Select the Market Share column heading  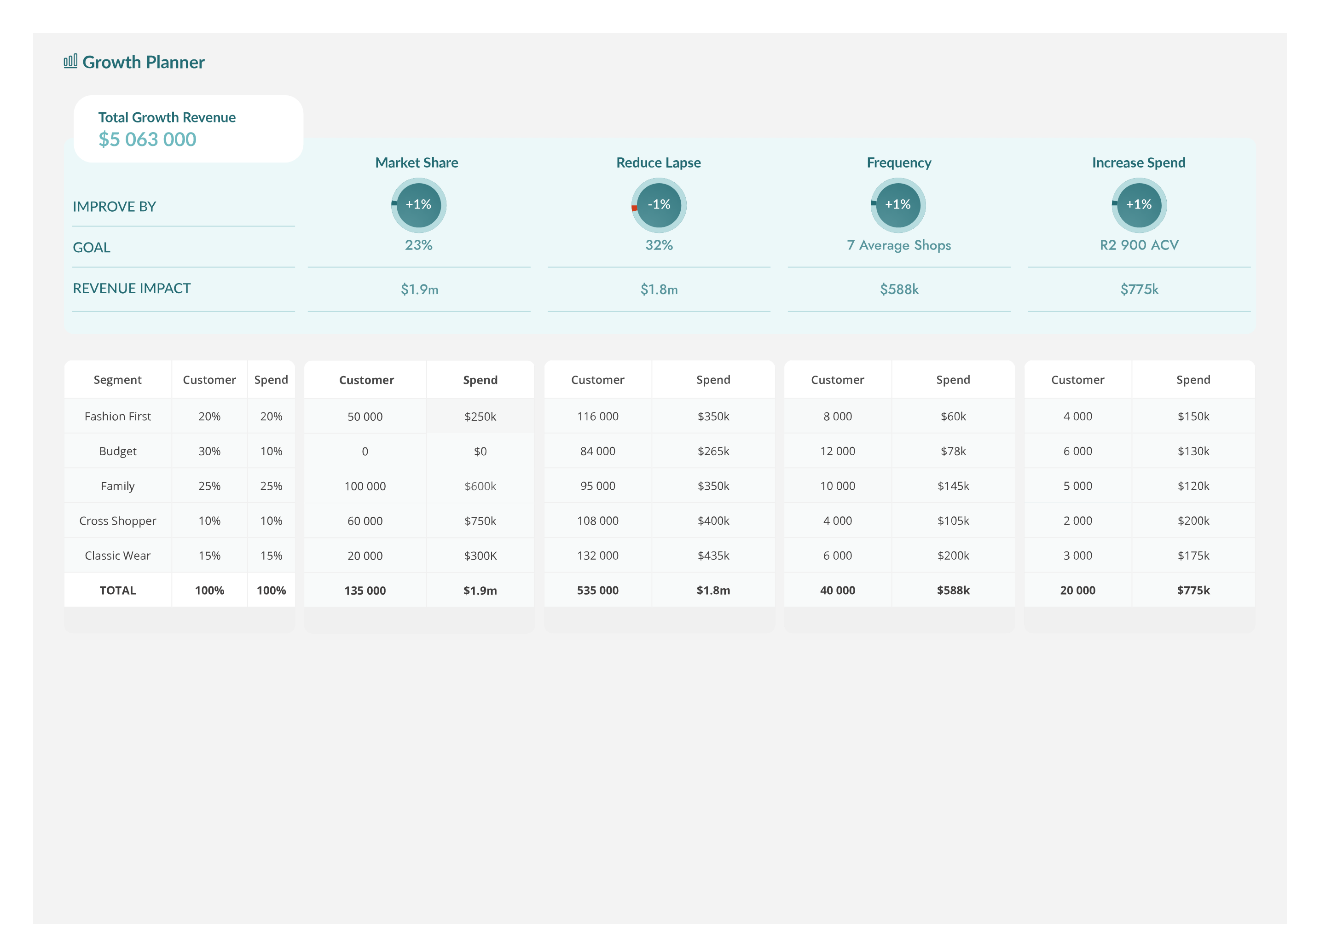point(417,163)
